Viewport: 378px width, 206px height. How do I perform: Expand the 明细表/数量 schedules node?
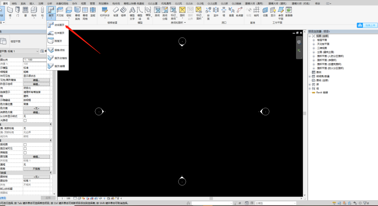310,76
